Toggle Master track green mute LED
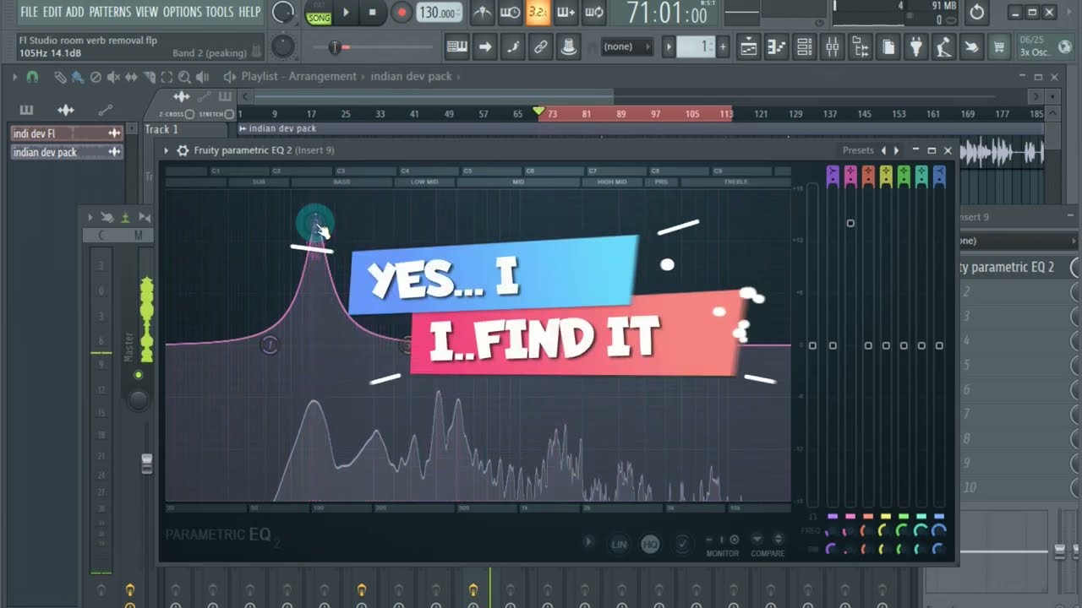The image size is (1082, 608). [x=139, y=375]
